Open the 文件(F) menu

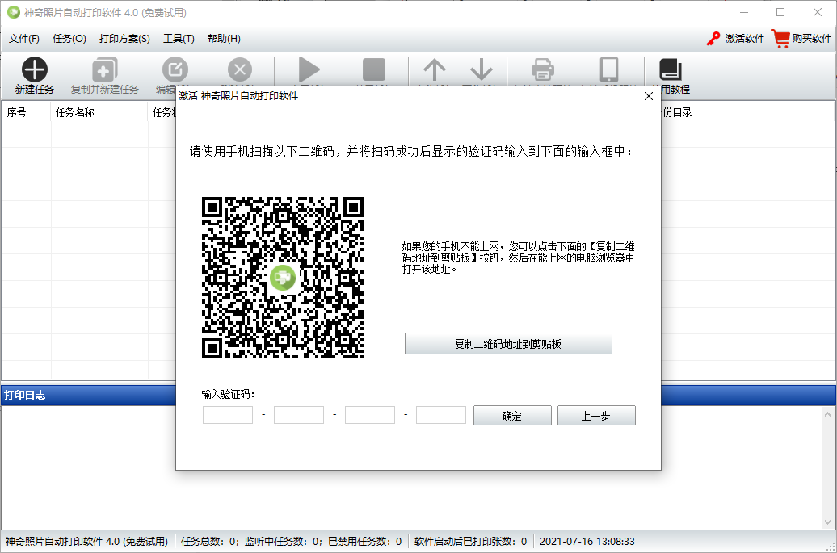click(24, 39)
